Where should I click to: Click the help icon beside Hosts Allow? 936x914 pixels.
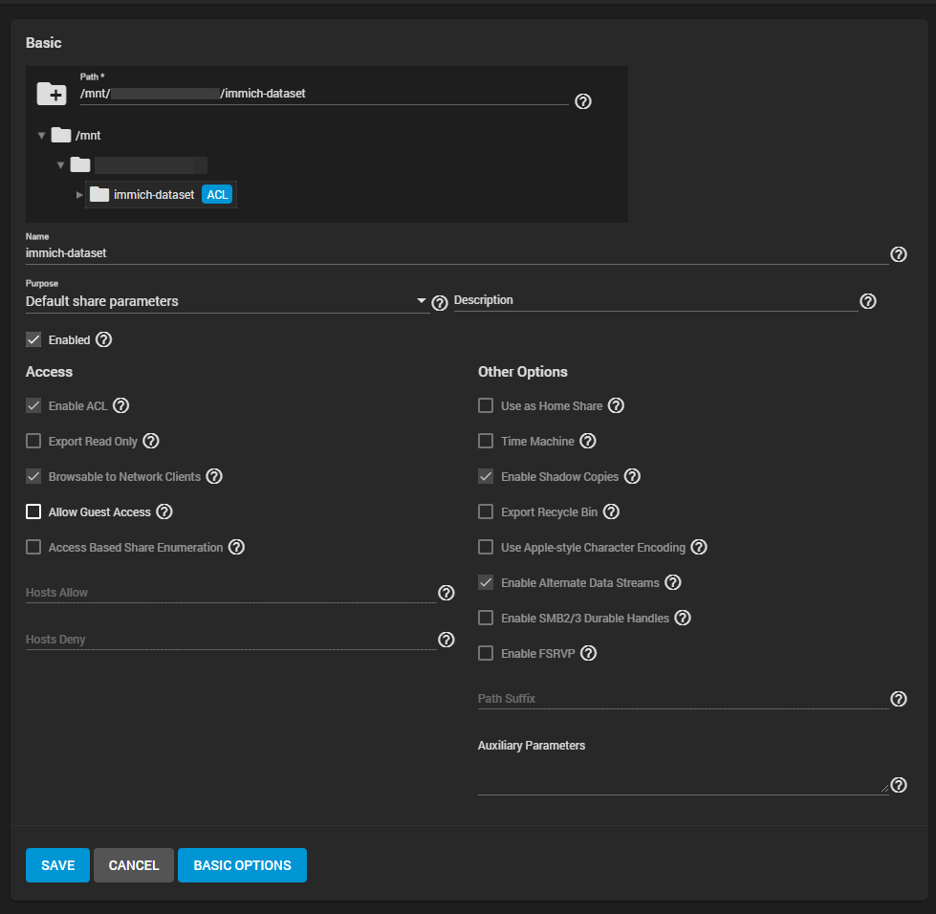pyautogui.click(x=446, y=593)
